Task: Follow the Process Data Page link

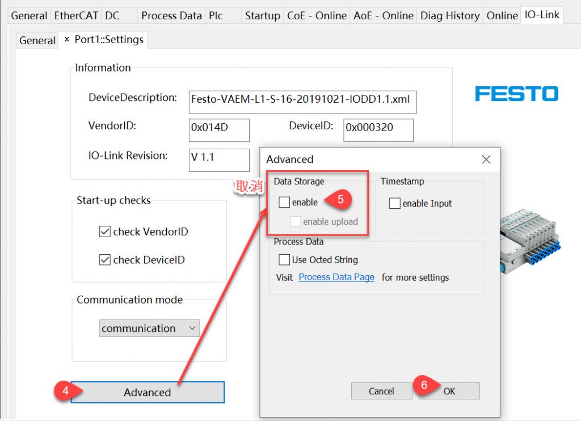Action: pyautogui.click(x=336, y=277)
